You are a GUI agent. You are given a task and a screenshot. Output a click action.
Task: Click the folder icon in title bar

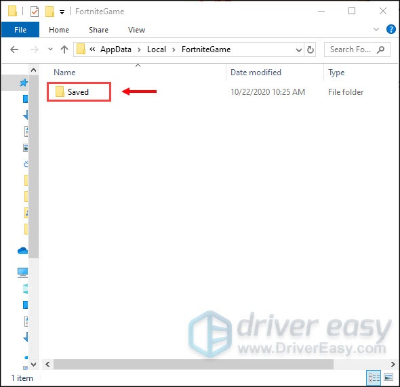coord(12,12)
